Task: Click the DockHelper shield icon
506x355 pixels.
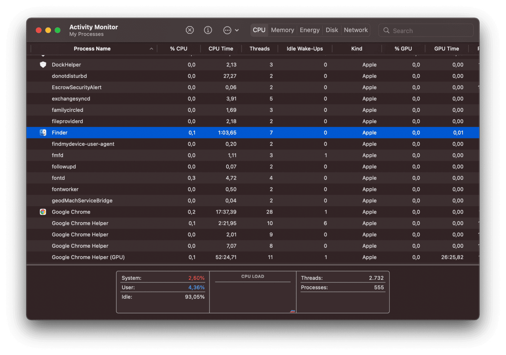Action: pyautogui.click(x=43, y=65)
